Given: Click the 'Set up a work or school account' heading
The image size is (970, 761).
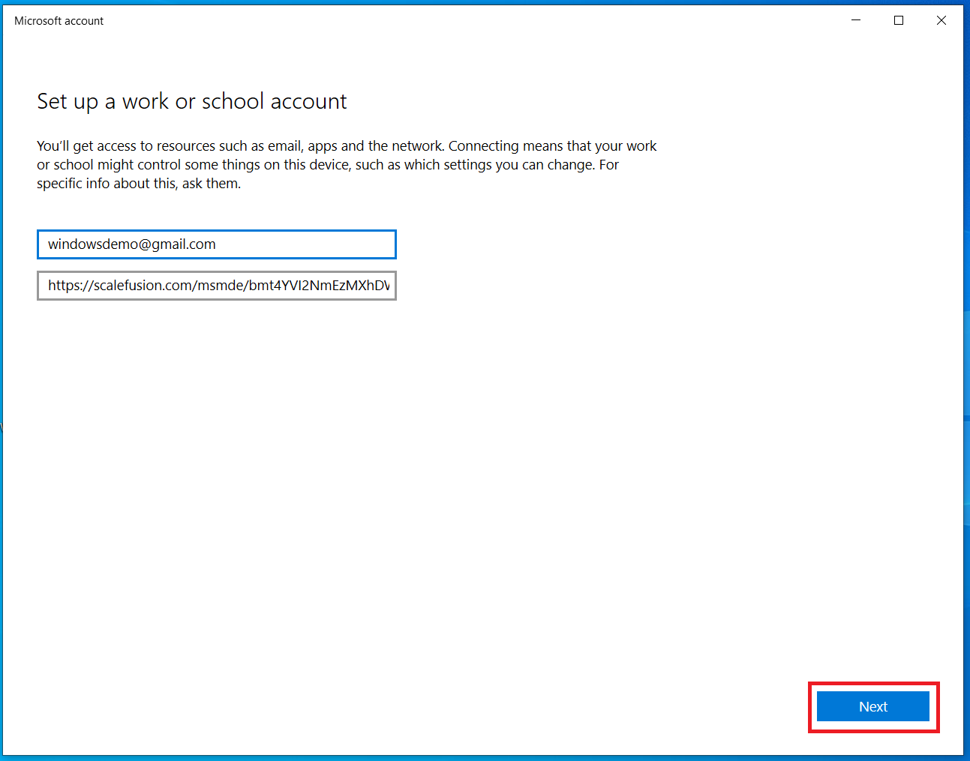Looking at the screenshot, I should click(192, 101).
